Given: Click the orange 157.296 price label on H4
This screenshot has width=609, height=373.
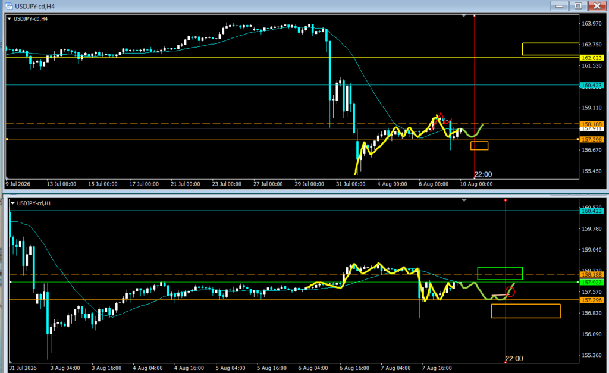Looking at the screenshot, I should (592, 139).
